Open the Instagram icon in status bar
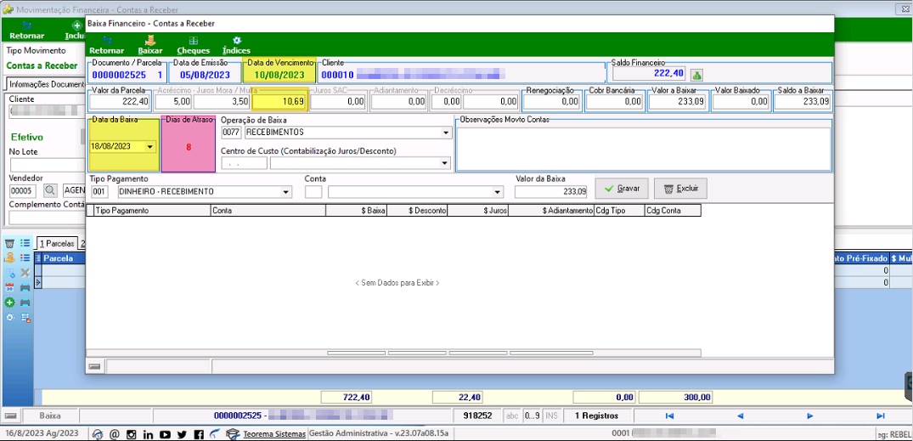This screenshot has width=913, height=441. pos(132,434)
